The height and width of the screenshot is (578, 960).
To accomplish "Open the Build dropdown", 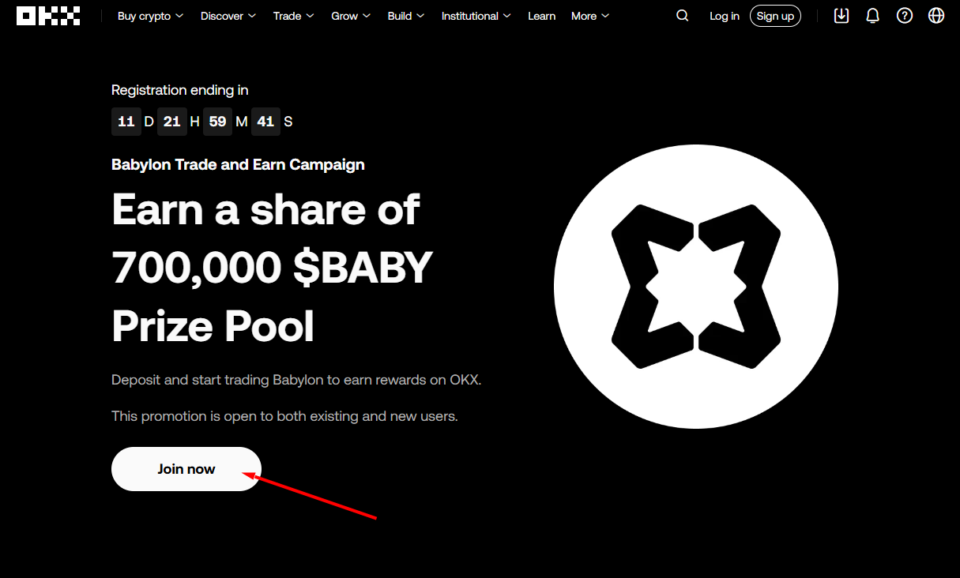I will click(406, 16).
